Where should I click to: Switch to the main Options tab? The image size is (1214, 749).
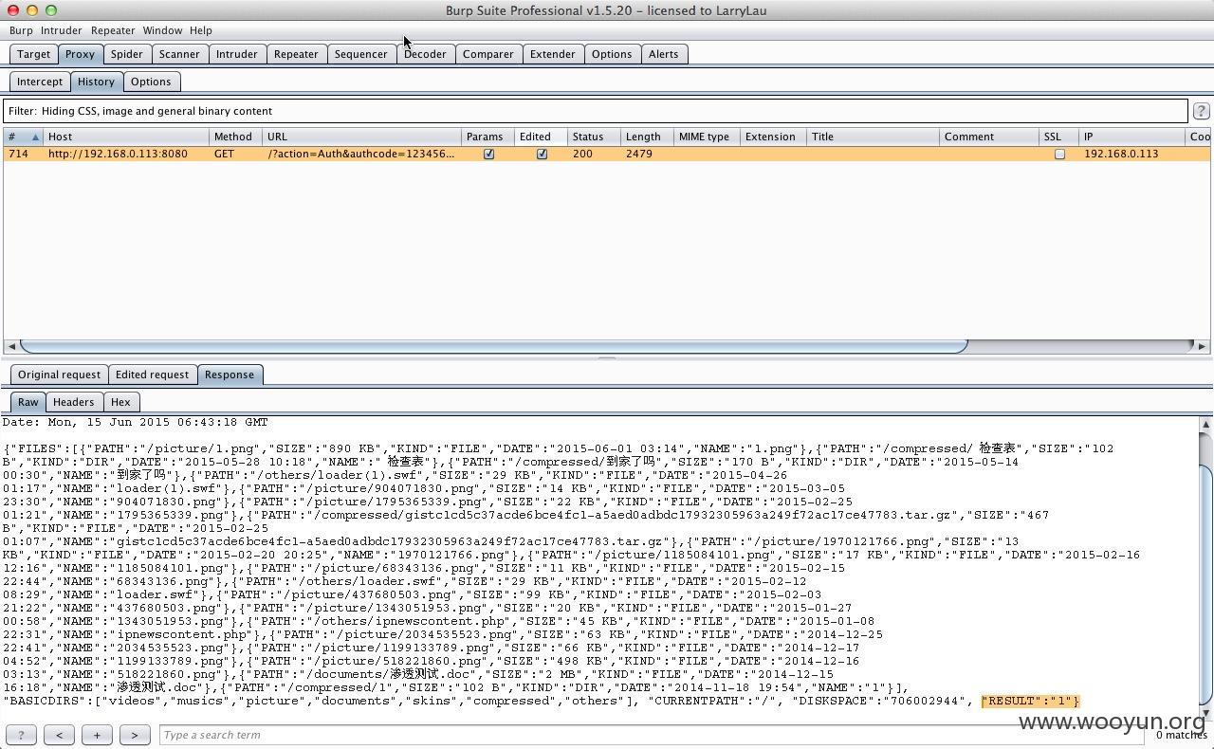[612, 54]
